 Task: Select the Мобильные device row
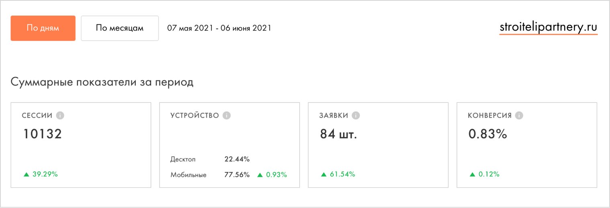tap(188, 175)
